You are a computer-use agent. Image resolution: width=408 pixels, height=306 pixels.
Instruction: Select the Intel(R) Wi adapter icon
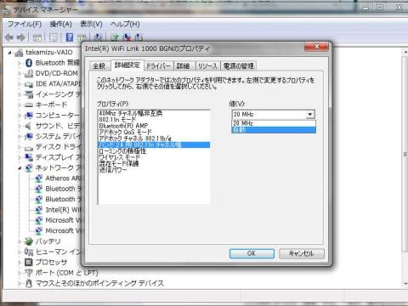coord(38,210)
